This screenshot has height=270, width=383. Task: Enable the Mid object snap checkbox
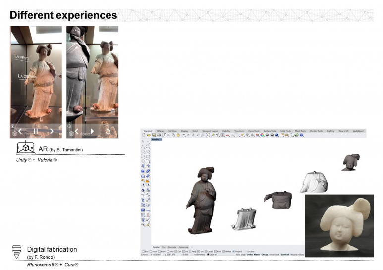168,252
